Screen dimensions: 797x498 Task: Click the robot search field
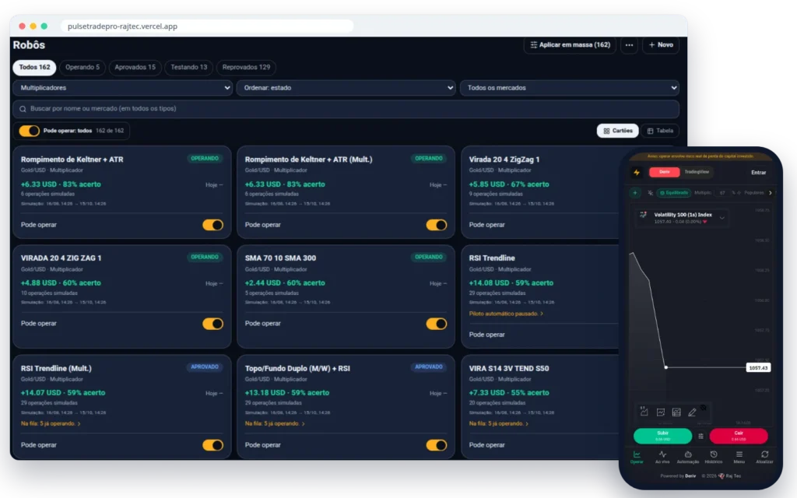coord(346,109)
